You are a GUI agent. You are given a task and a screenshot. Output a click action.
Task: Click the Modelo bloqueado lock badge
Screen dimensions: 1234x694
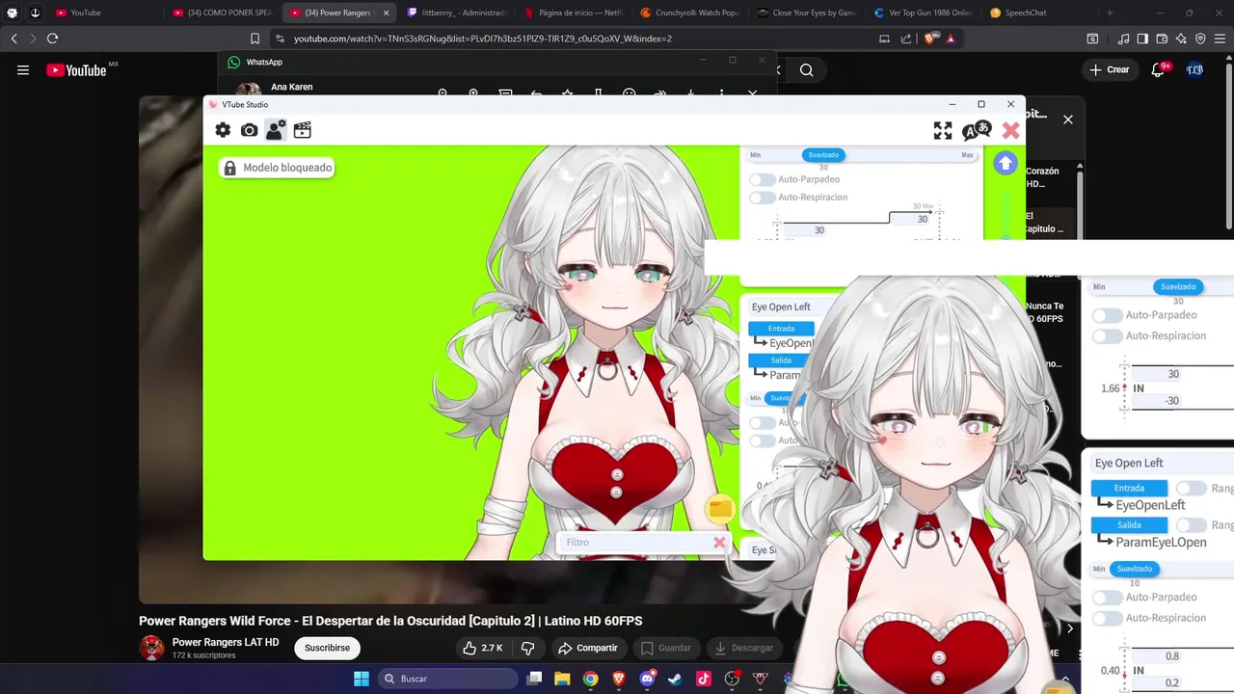click(277, 168)
